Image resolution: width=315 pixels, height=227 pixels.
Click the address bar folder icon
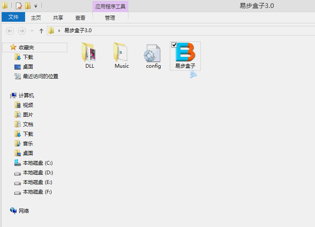pos(51,31)
